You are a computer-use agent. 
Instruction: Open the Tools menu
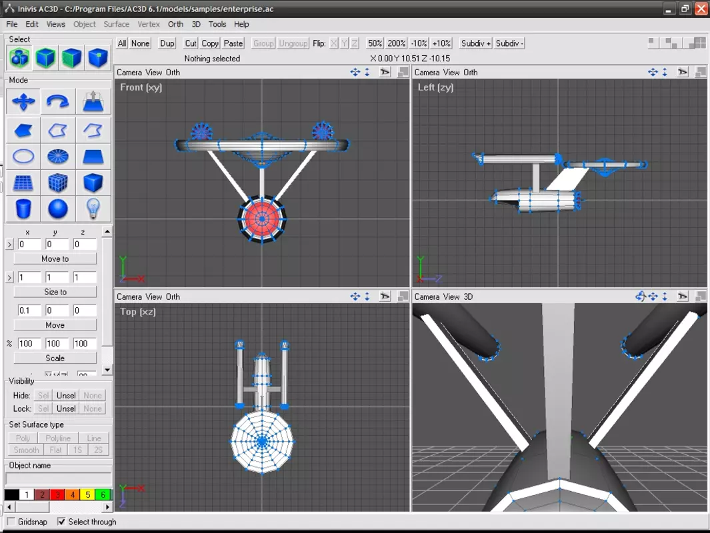(217, 24)
